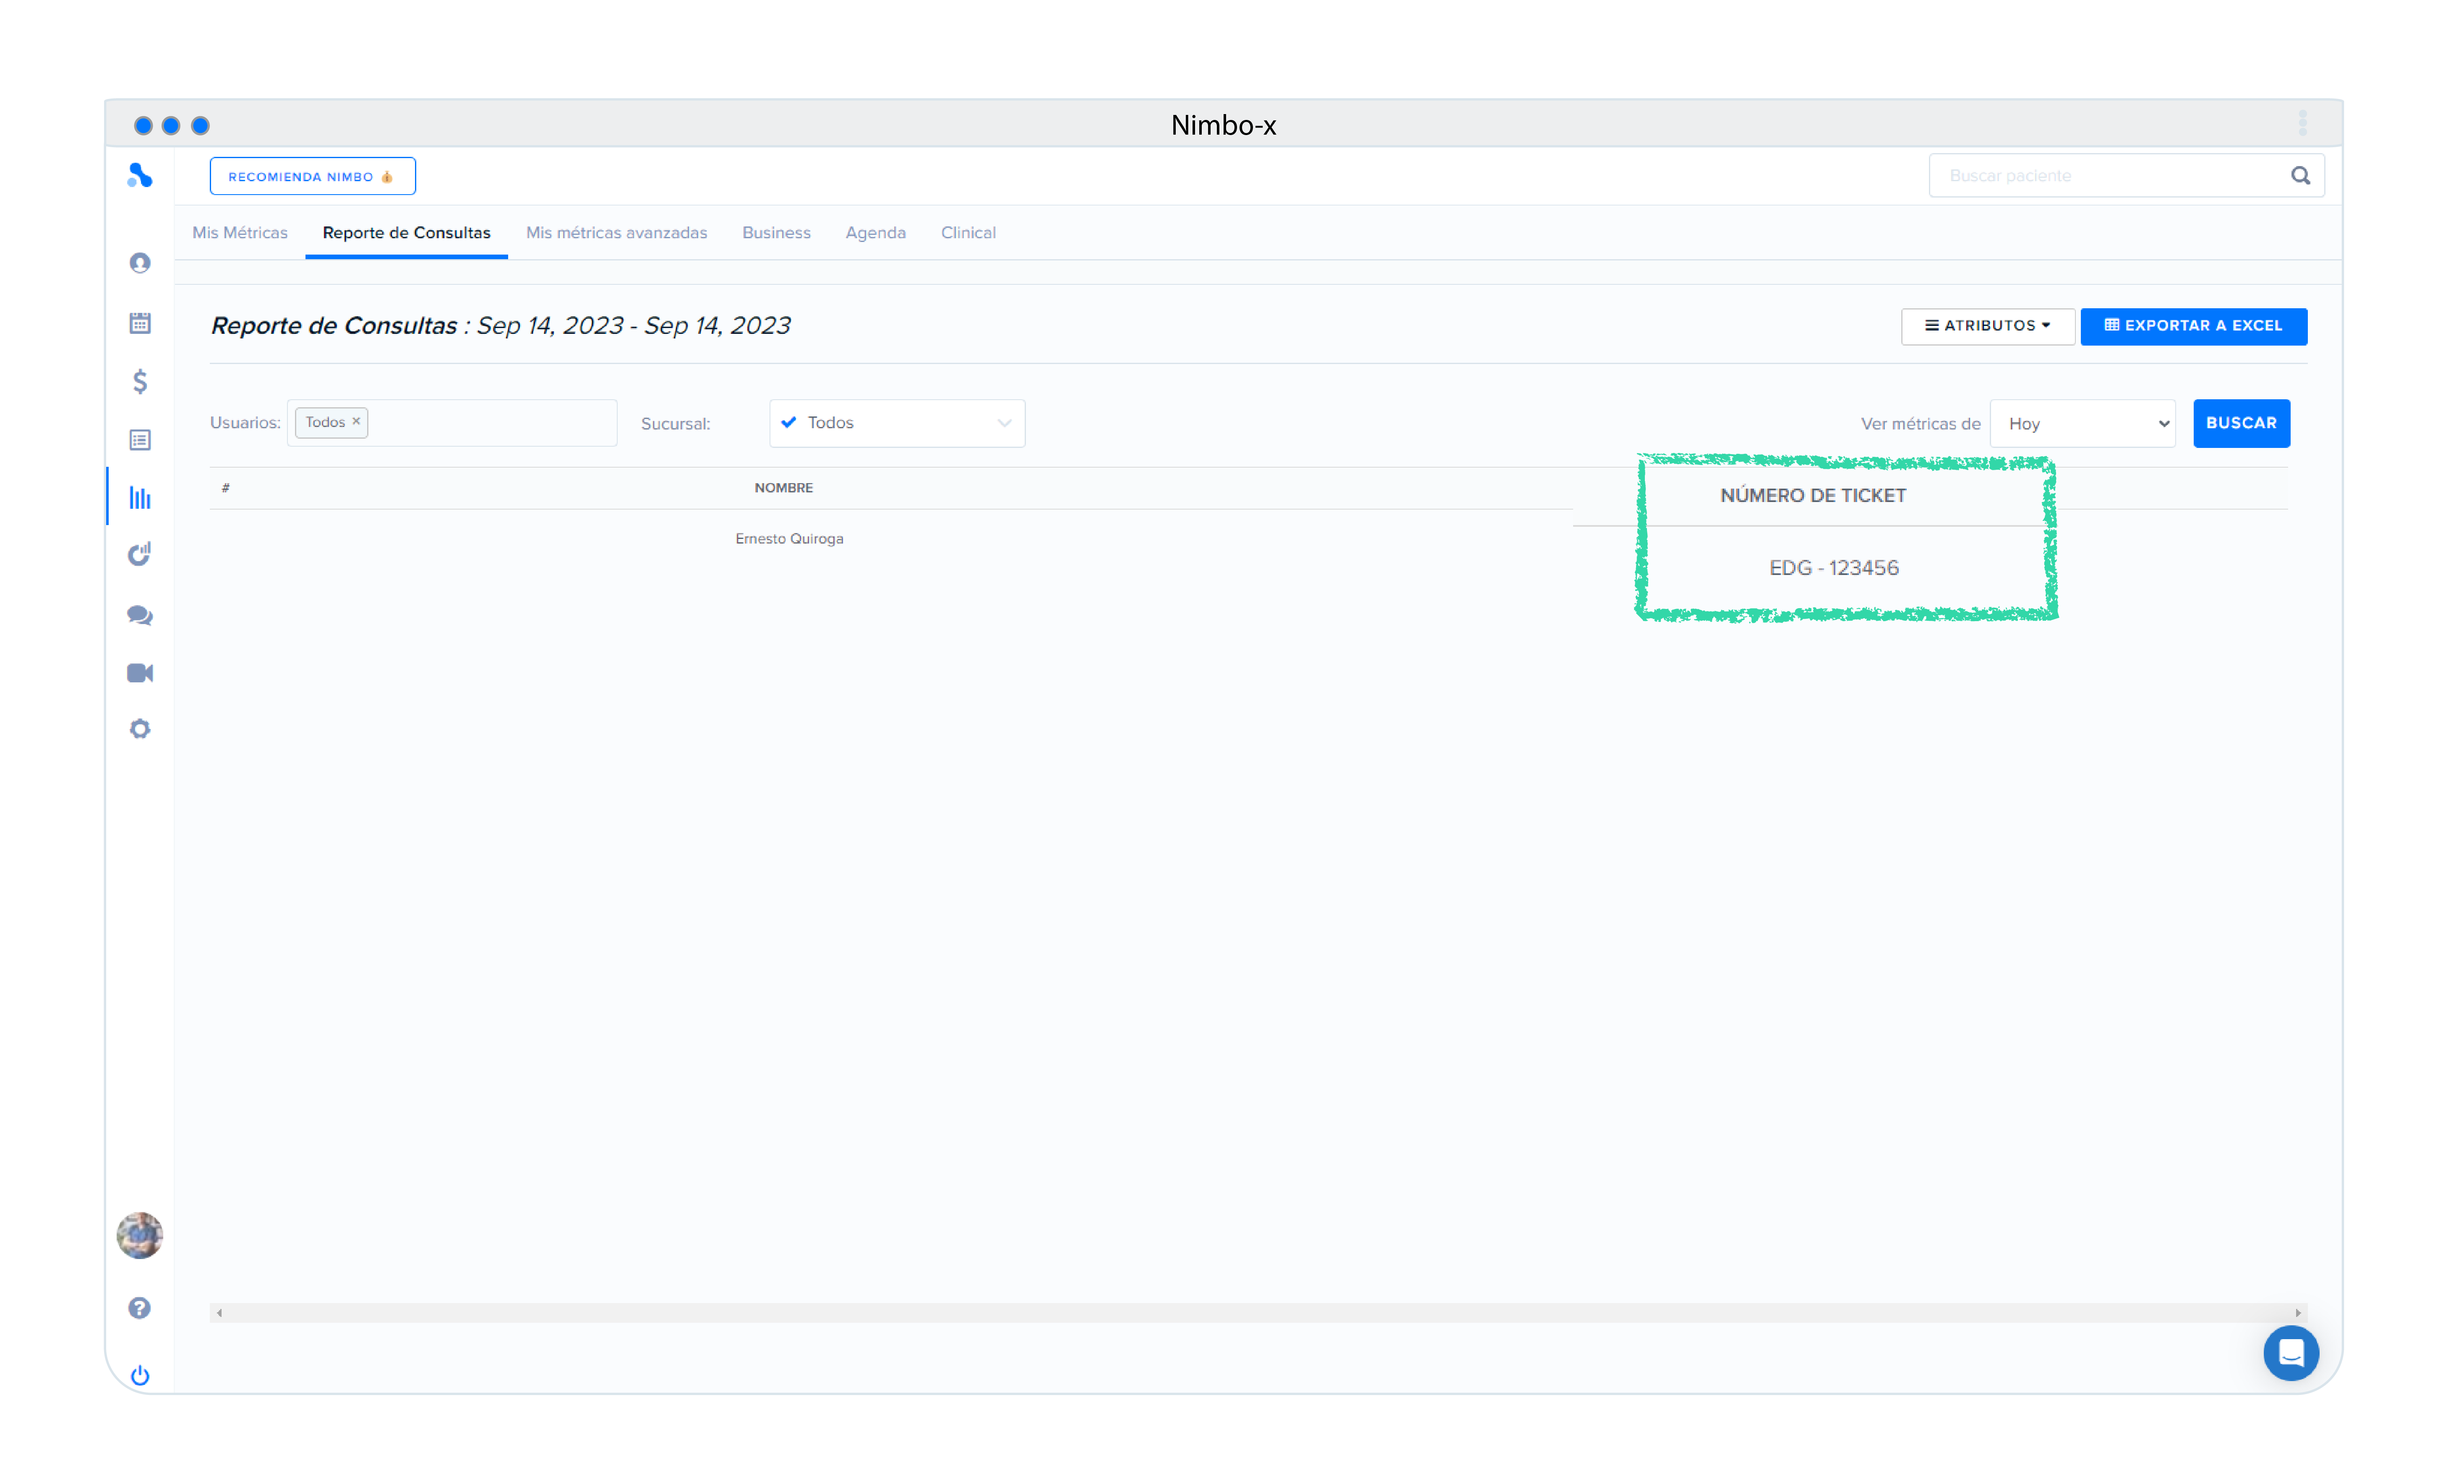
Task: Click the help question mark icon
Action: click(x=139, y=1308)
